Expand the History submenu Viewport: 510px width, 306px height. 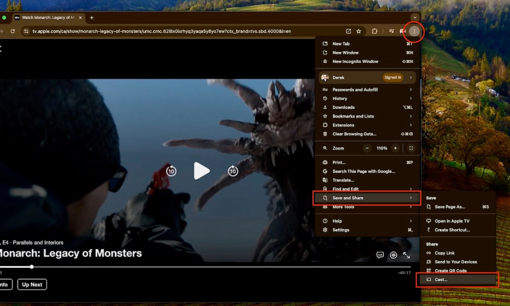(368, 99)
